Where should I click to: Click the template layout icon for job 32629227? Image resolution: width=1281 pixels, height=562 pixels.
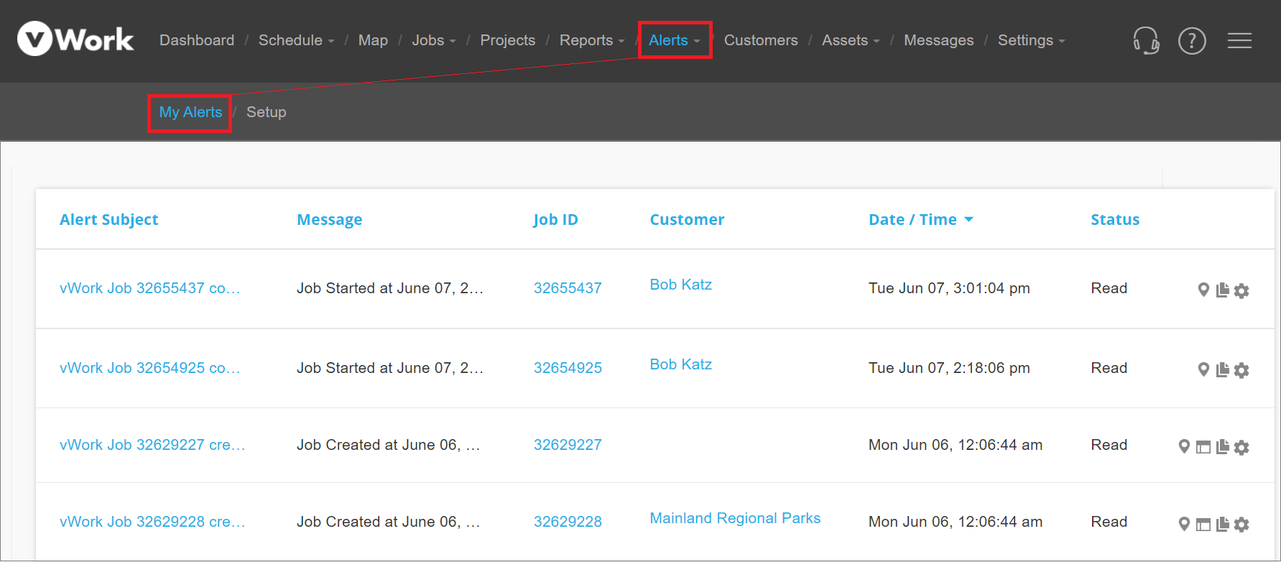[1203, 447]
